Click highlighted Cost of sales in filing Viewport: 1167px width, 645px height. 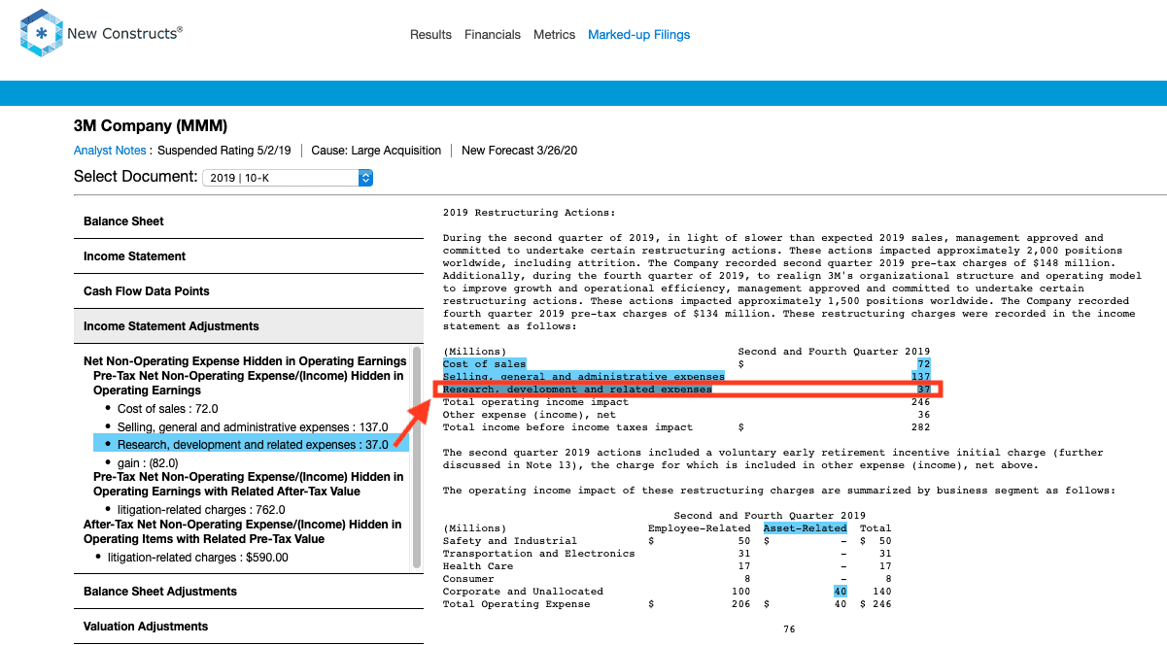point(484,364)
